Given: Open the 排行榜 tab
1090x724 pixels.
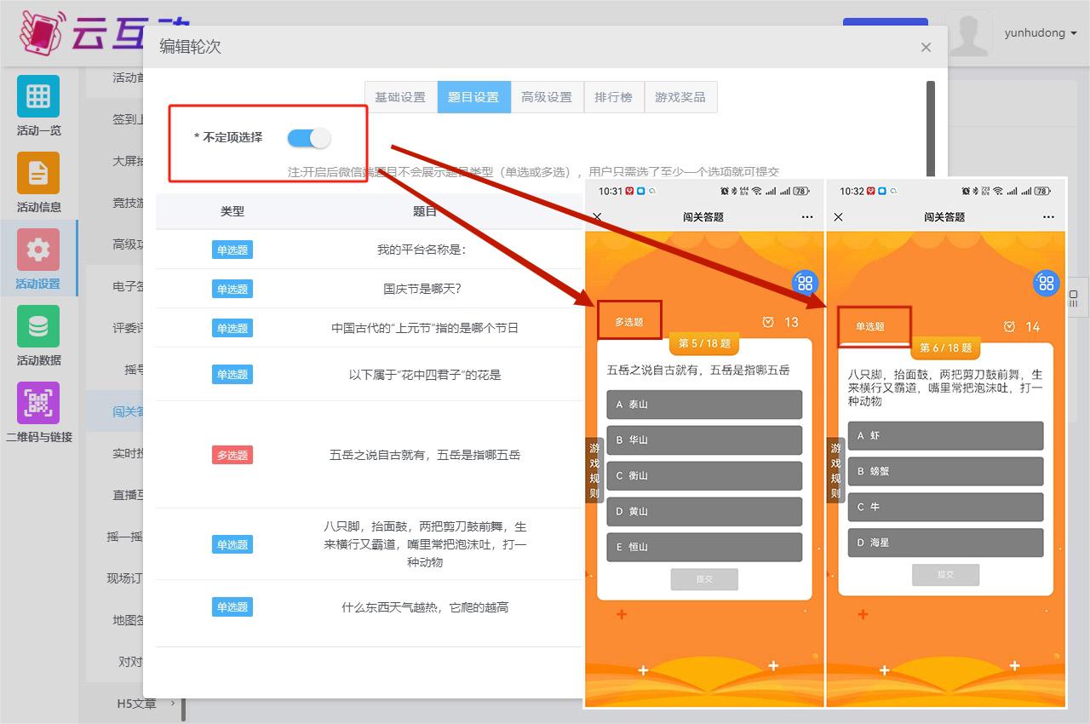Looking at the screenshot, I should click(x=613, y=97).
